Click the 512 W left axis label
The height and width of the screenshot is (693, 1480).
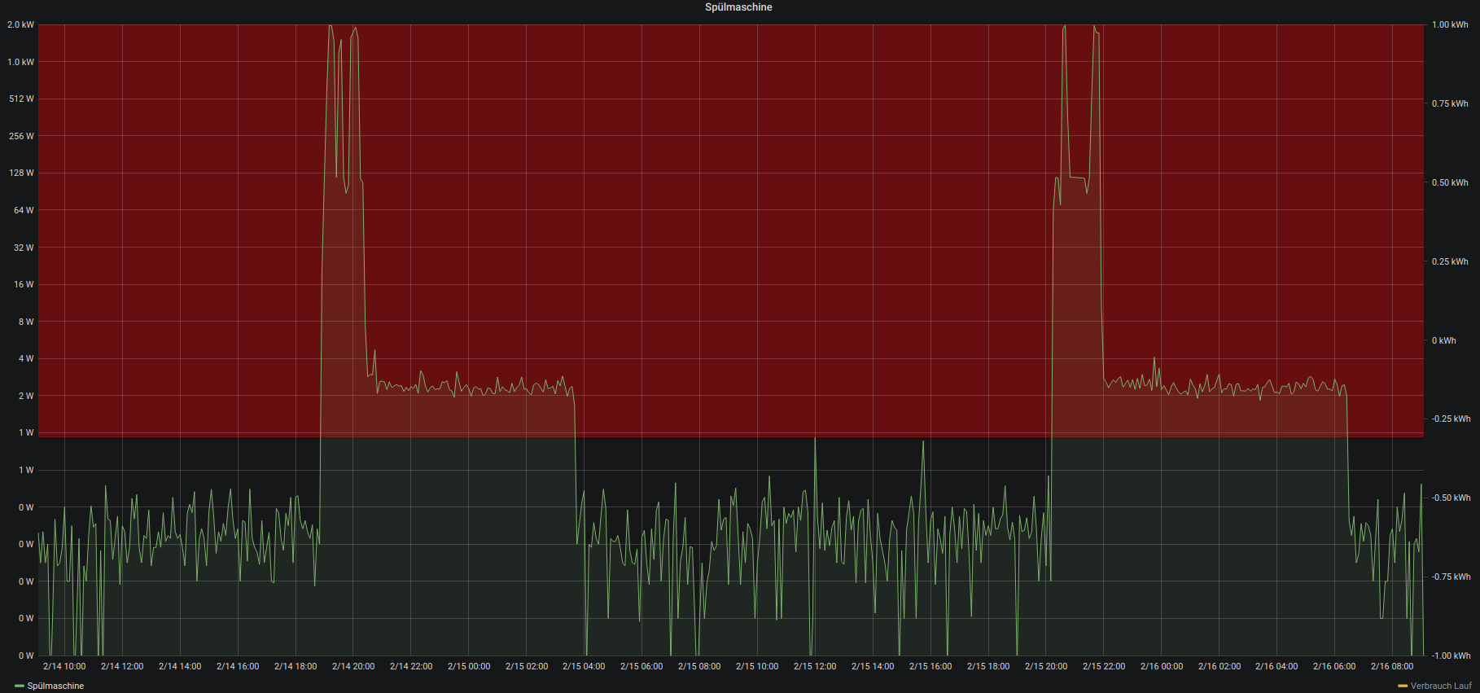22,99
